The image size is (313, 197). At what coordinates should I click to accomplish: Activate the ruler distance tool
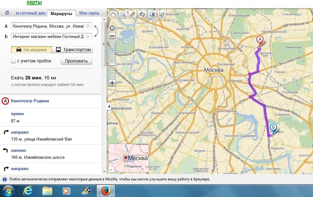pos(132,14)
